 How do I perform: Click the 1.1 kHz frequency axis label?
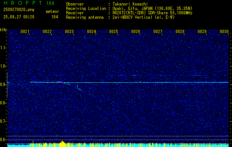[x=4, y=48]
